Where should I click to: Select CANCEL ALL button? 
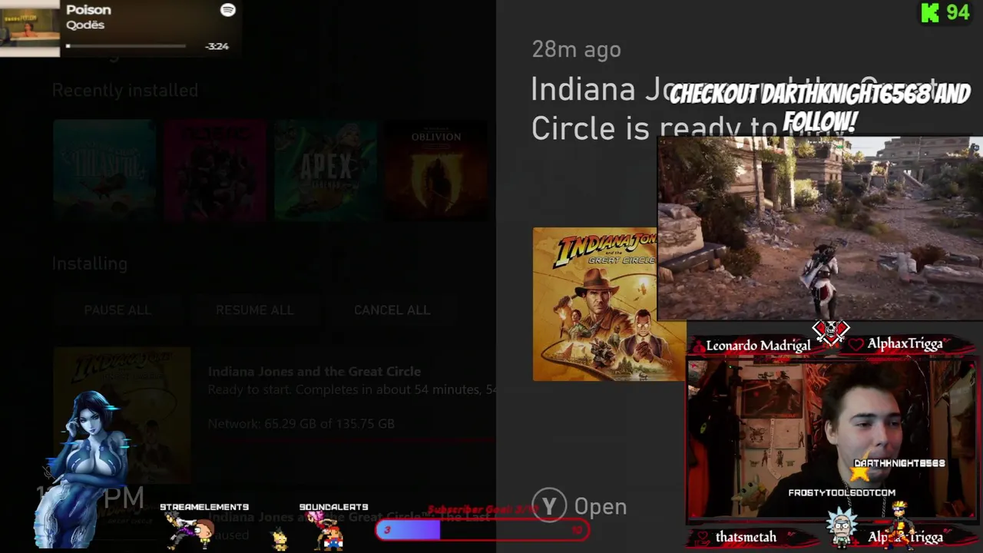tap(392, 310)
